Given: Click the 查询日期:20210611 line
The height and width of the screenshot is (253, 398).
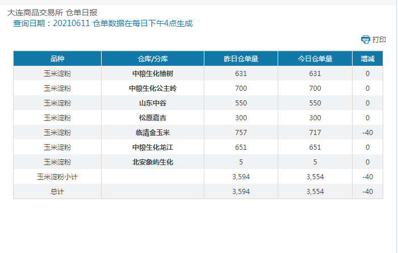Looking at the screenshot, I should (x=103, y=23).
